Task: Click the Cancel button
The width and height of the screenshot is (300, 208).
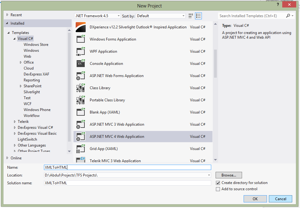Action: tap(280, 199)
